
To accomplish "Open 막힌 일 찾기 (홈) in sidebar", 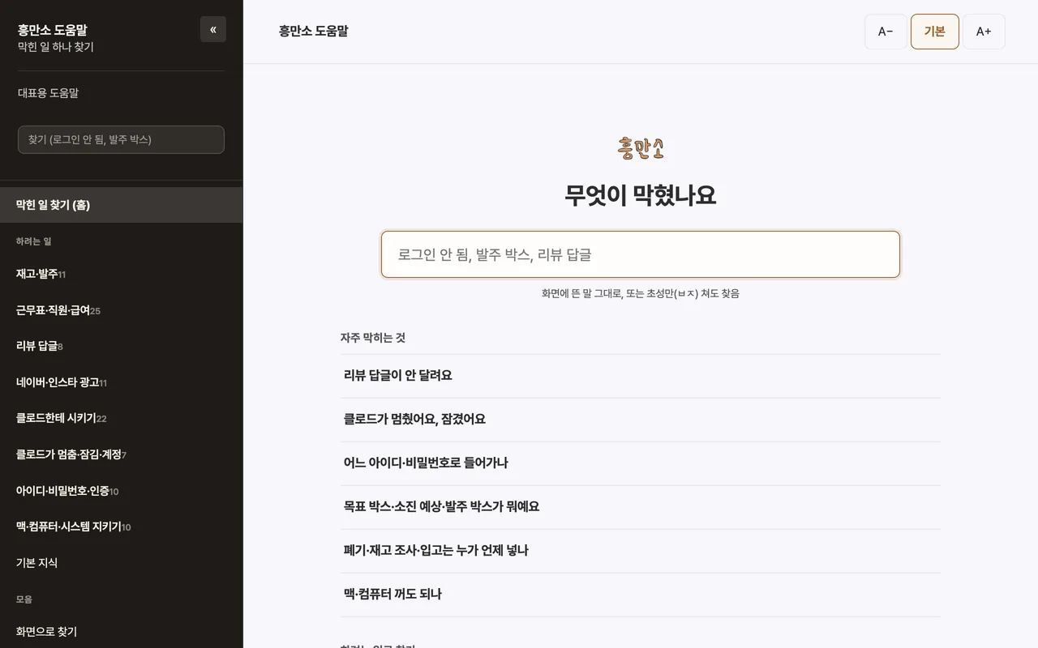I will [121, 205].
